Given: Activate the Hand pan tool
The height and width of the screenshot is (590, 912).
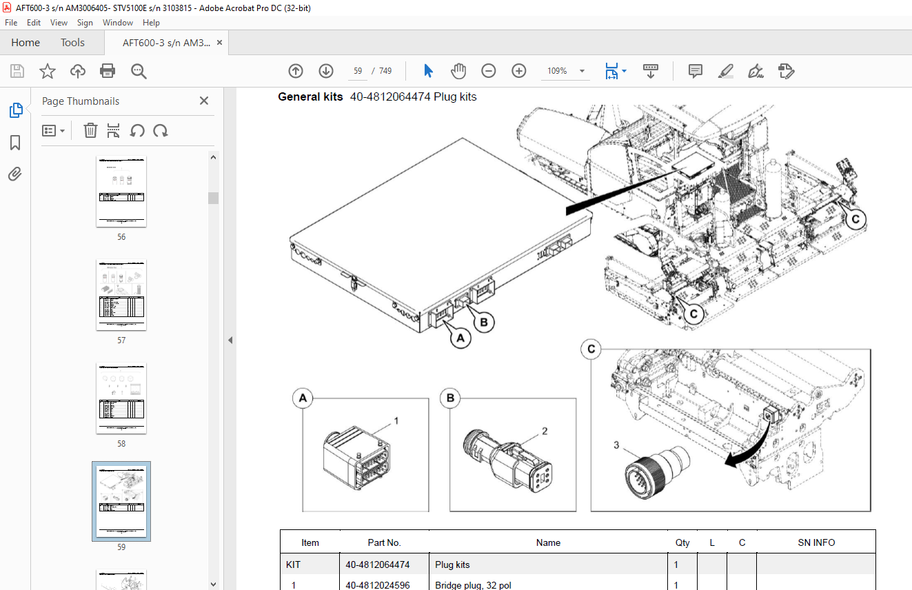Looking at the screenshot, I should pyautogui.click(x=458, y=71).
